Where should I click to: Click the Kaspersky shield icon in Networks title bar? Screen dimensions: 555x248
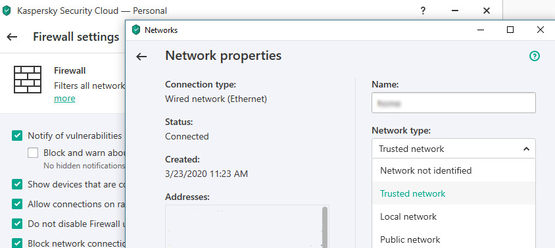point(136,30)
